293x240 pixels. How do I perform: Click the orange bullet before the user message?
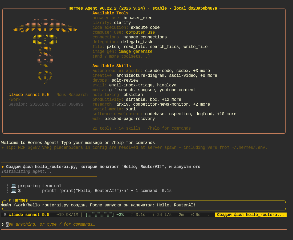point(3,167)
